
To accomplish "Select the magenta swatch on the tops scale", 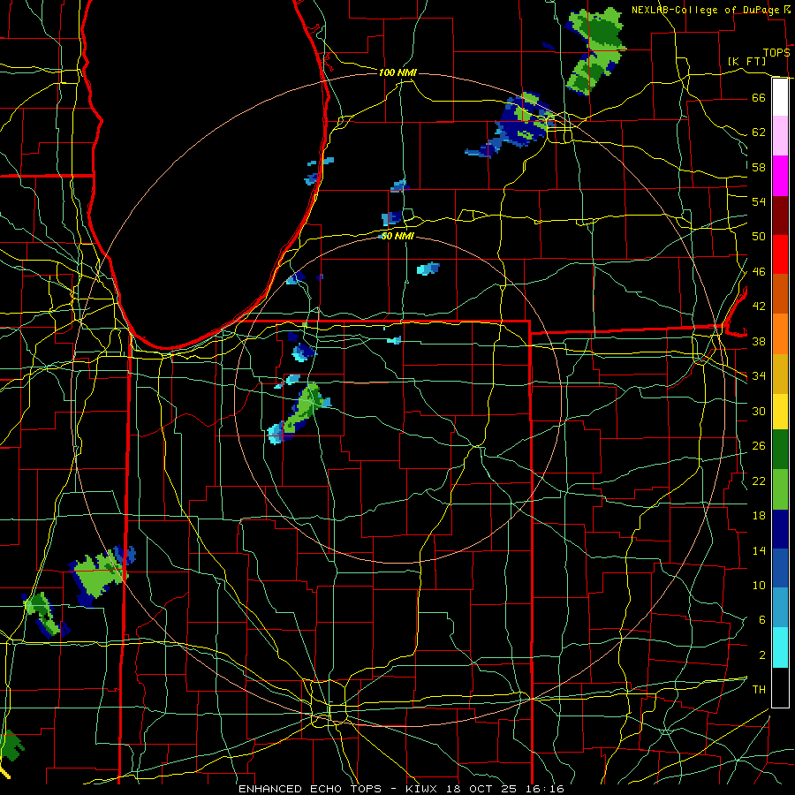I will pos(780,176).
